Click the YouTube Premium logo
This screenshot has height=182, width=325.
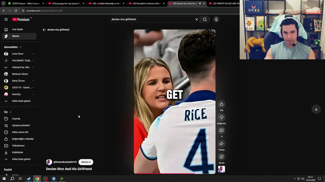tap(21, 19)
